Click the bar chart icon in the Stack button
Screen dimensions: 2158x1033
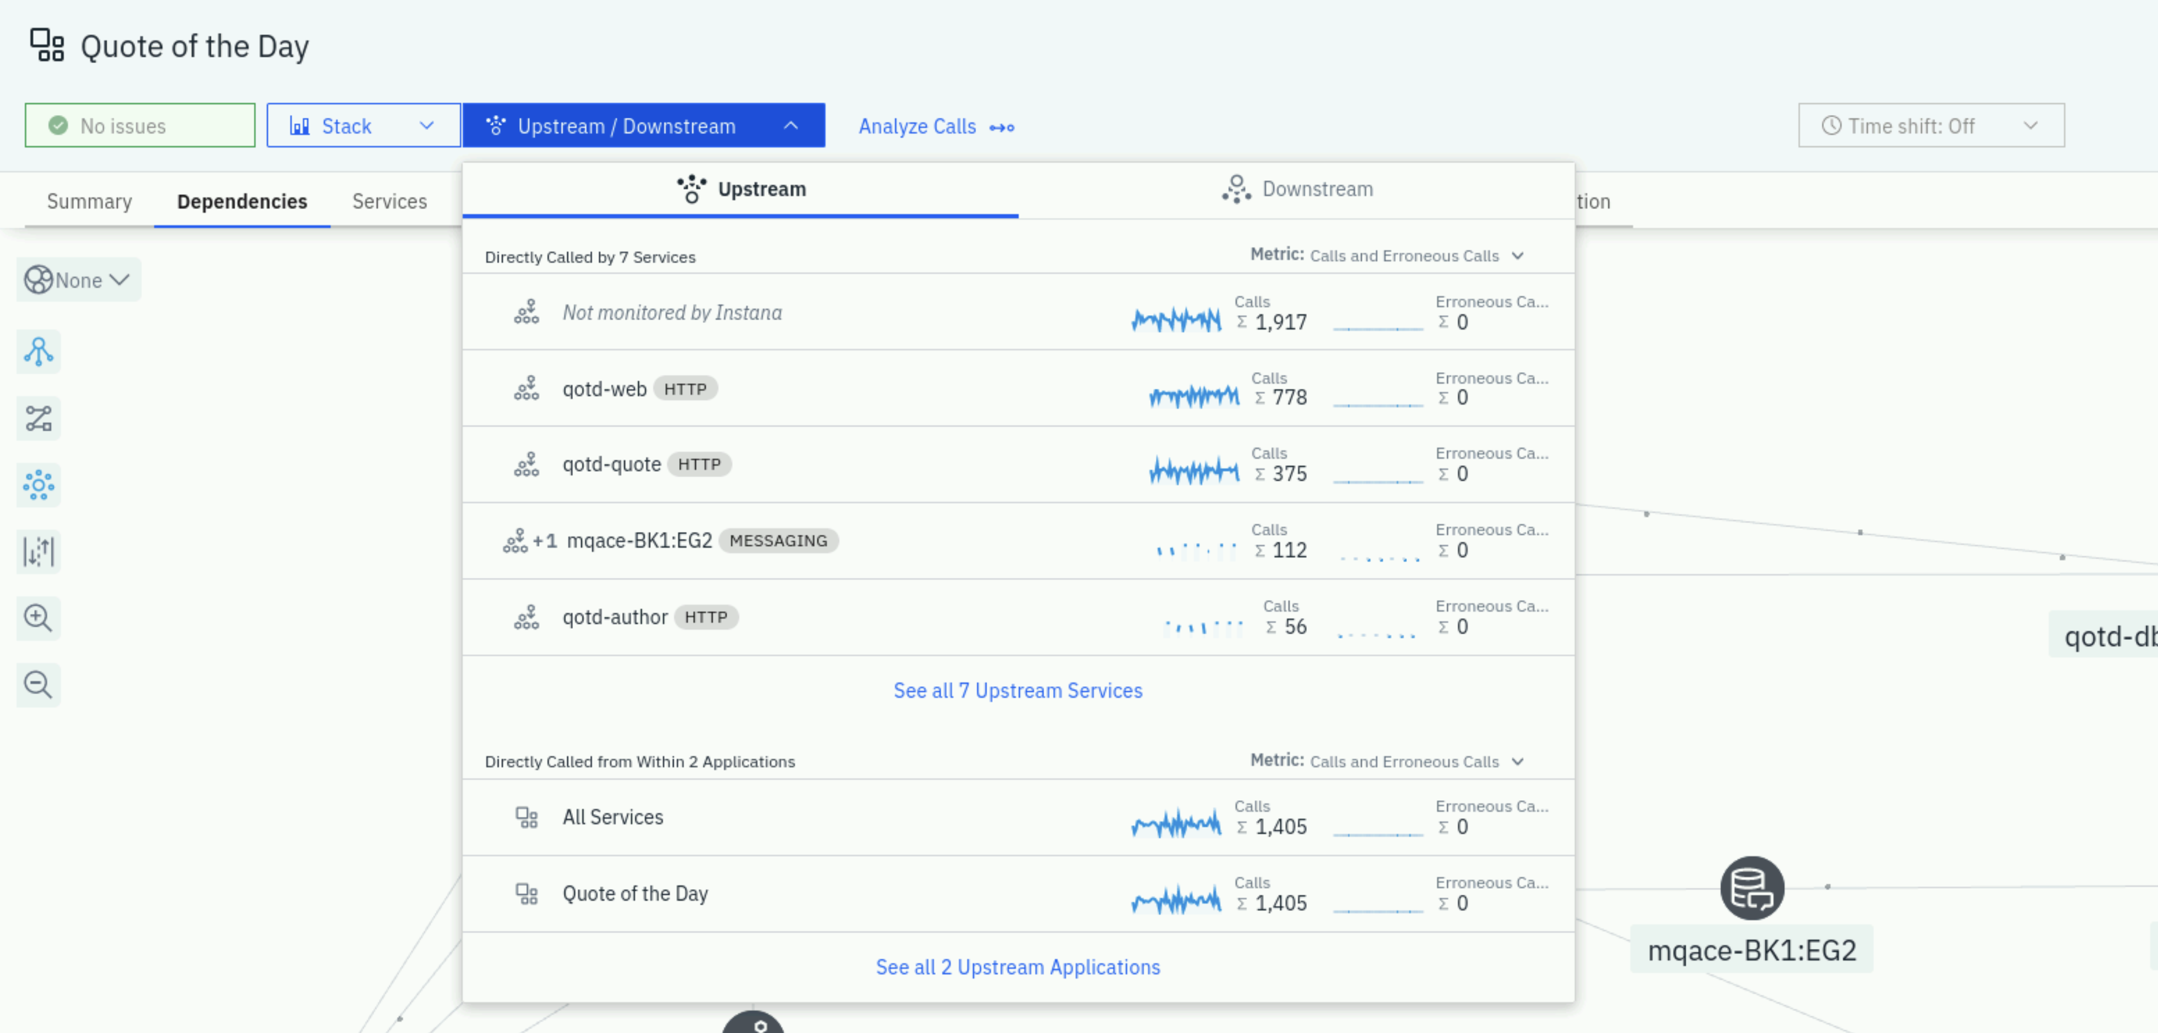[x=299, y=126]
